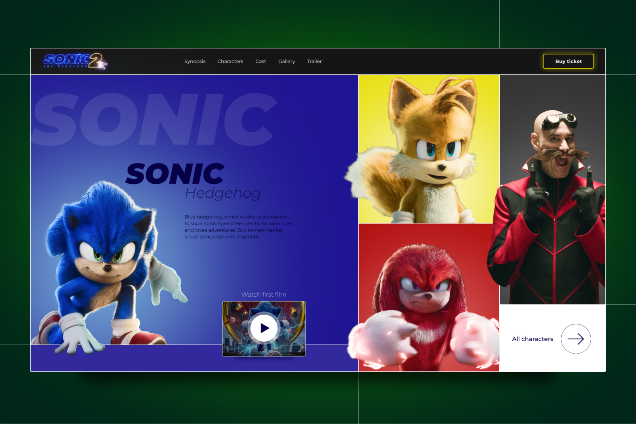This screenshot has width=636, height=424.
Task: Go to the Characters section
Action: (x=230, y=61)
